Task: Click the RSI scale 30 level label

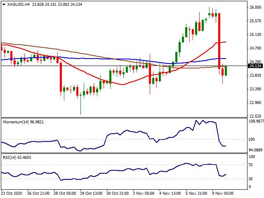Action: (x=250, y=179)
